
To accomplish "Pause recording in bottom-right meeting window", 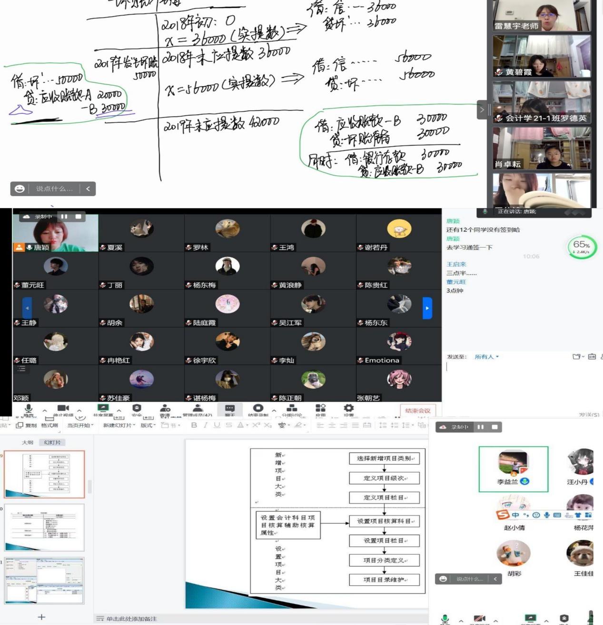I will [x=481, y=427].
